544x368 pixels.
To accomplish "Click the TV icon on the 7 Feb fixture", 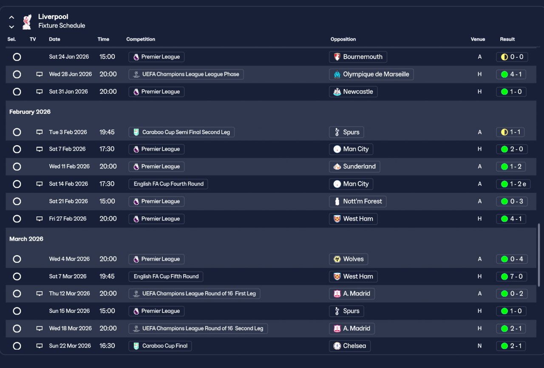I will point(40,149).
